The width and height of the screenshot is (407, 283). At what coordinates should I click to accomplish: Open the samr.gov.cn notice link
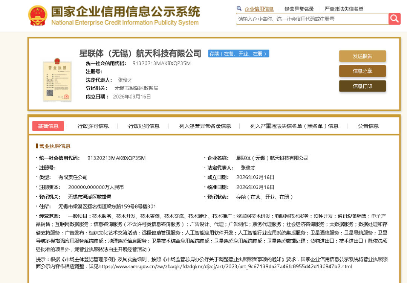point(225,266)
